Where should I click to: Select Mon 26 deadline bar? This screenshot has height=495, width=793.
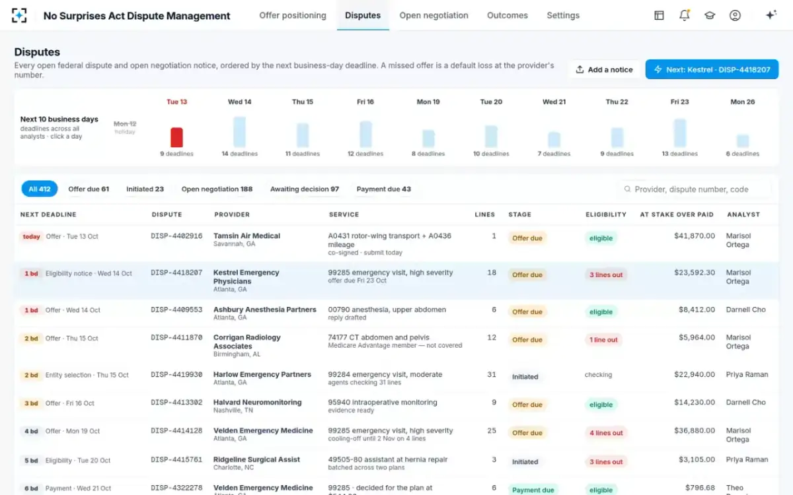tap(743, 141)
